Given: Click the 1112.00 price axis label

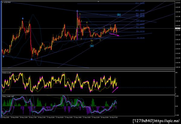Looking at the screenshot, I should click(x=178, y=58).
